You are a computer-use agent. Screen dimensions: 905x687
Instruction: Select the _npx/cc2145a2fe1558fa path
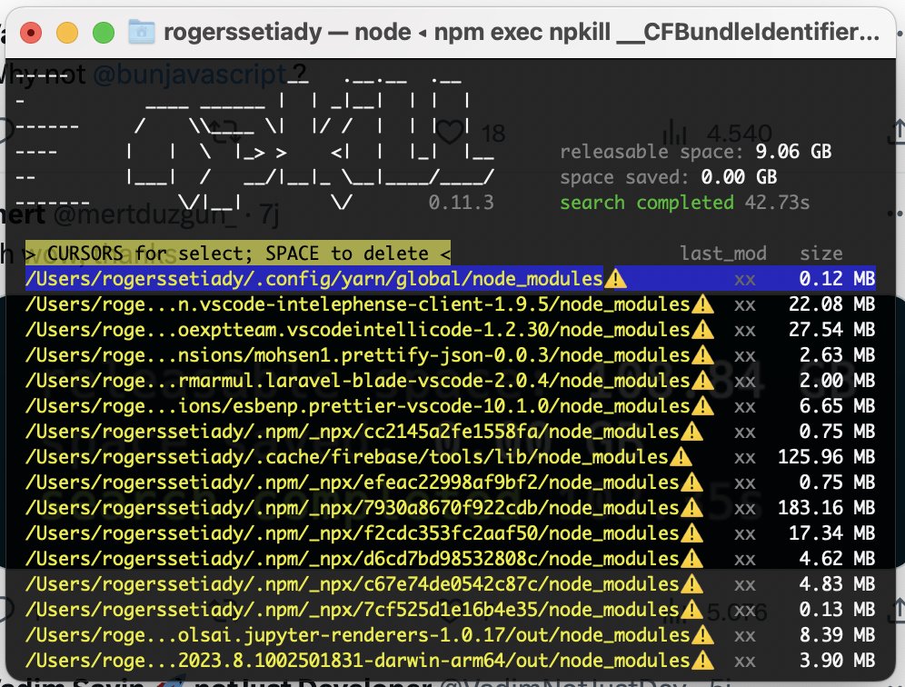pos(353,432)
